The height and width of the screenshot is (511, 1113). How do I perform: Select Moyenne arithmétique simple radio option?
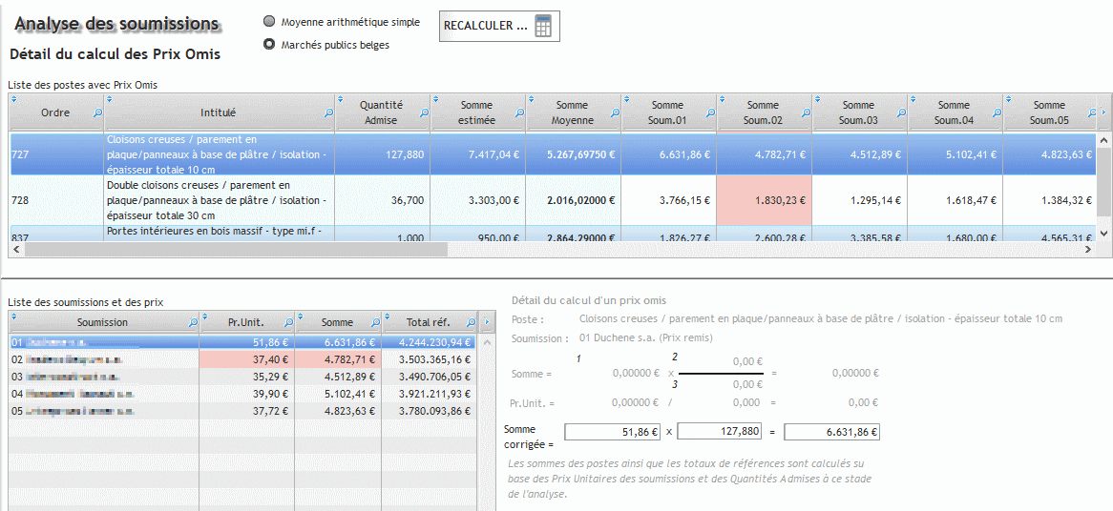click(269, 22)
